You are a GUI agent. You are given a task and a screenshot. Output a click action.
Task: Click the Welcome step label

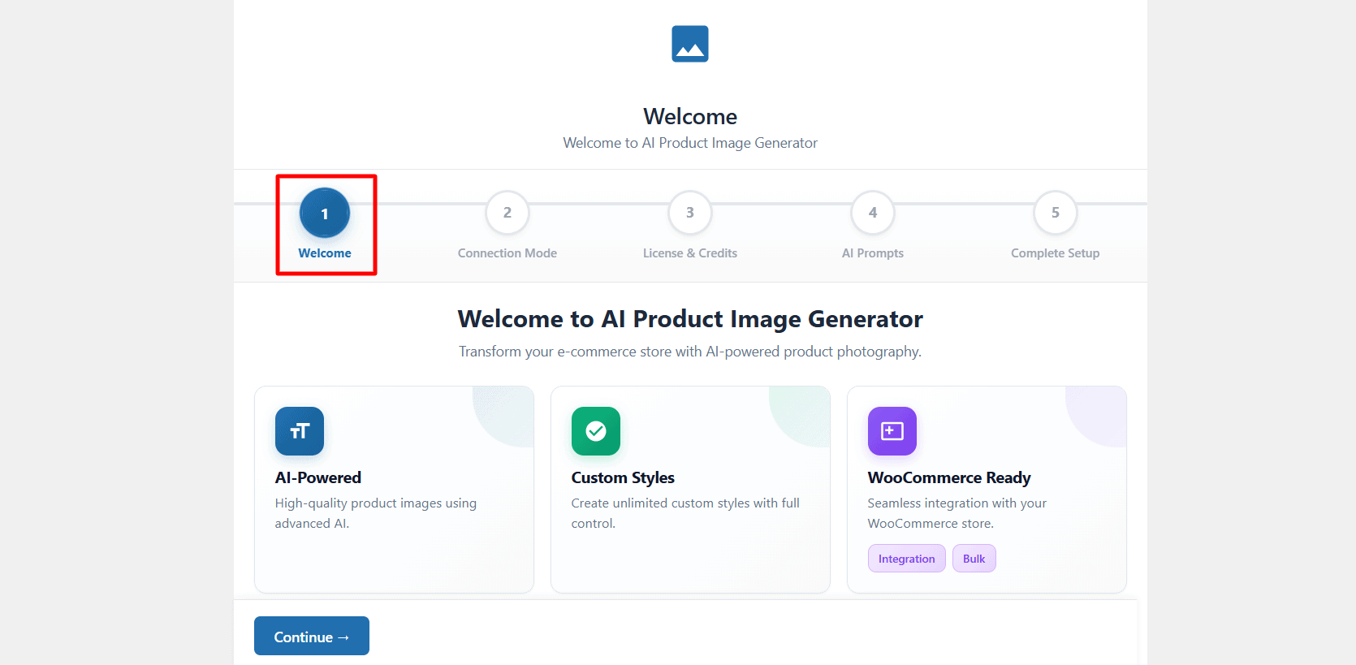pyautogui.click(x=325, y=253)
